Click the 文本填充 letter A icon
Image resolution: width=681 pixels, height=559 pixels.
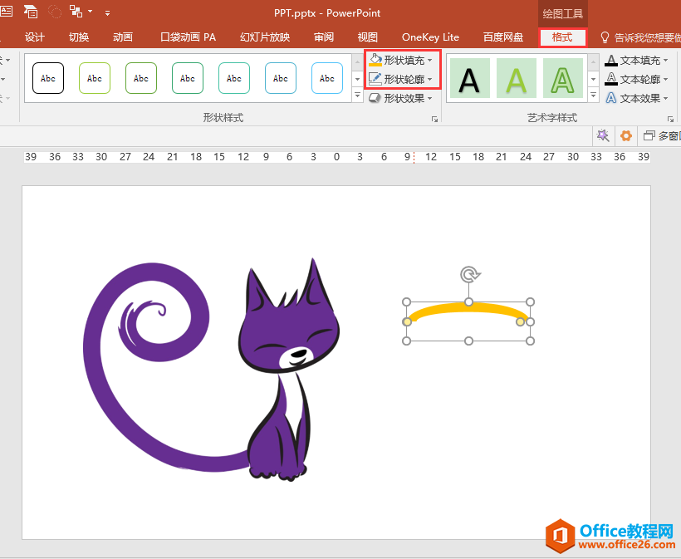(x=611, y=60)
